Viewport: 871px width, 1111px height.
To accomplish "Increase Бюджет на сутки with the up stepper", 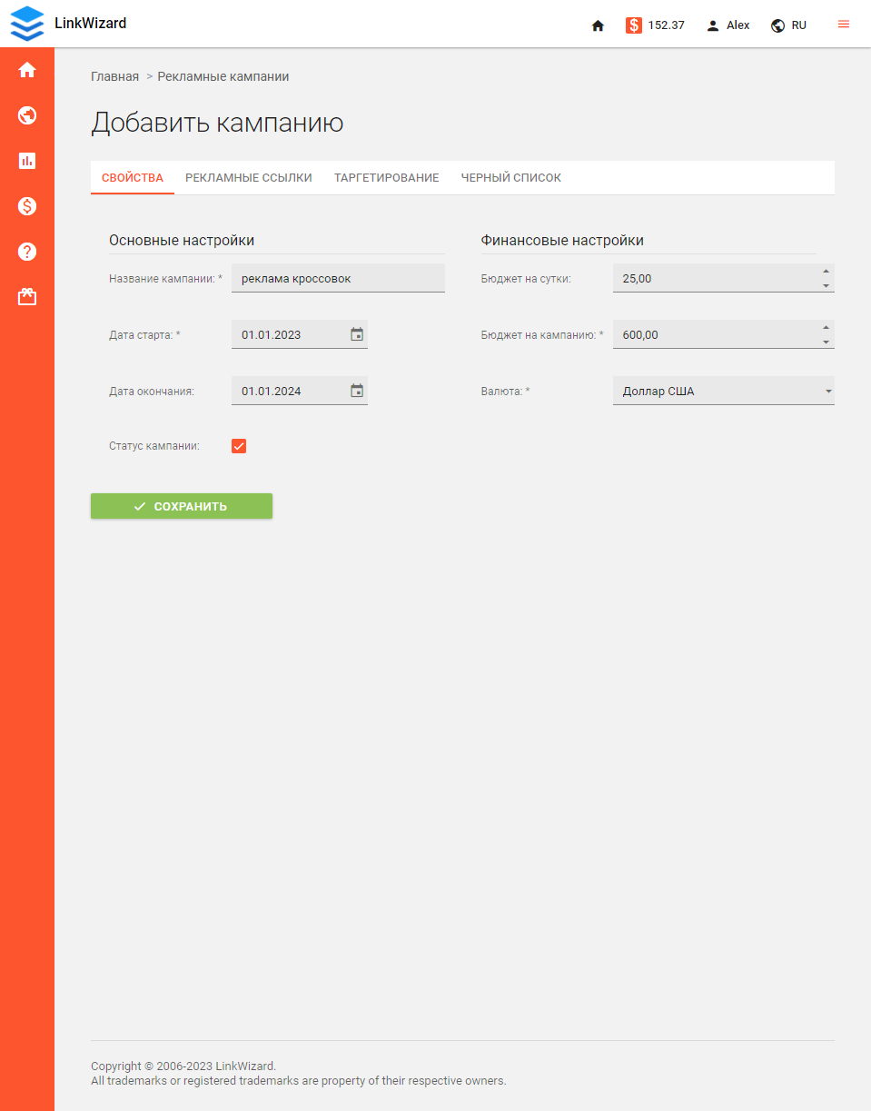I will coord(825,272).
